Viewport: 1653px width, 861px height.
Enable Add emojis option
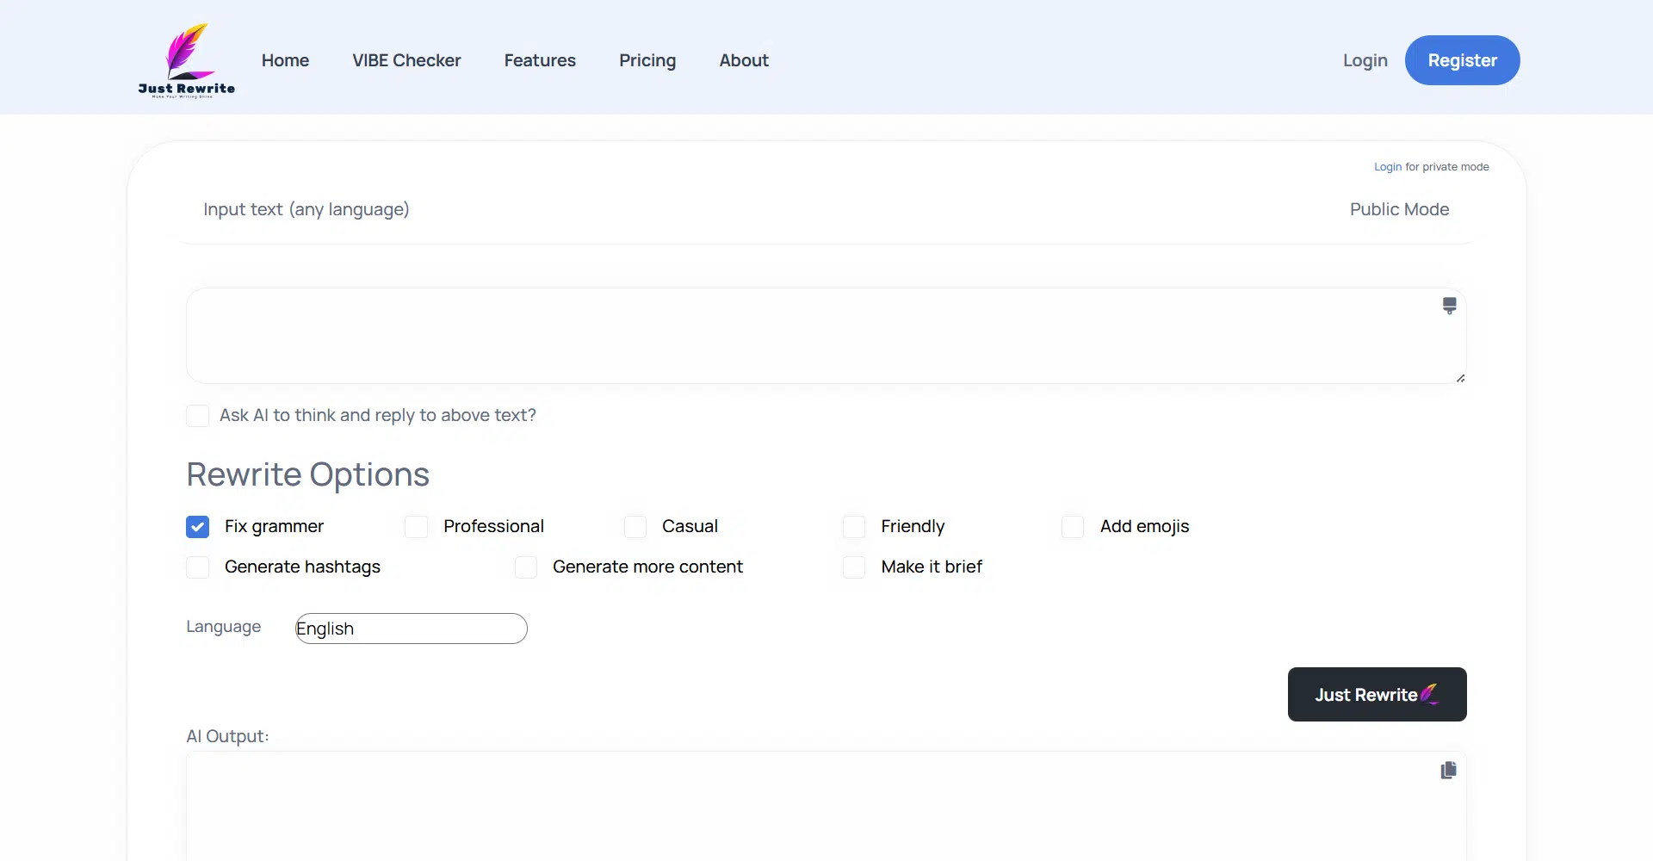coord(1073,527)
